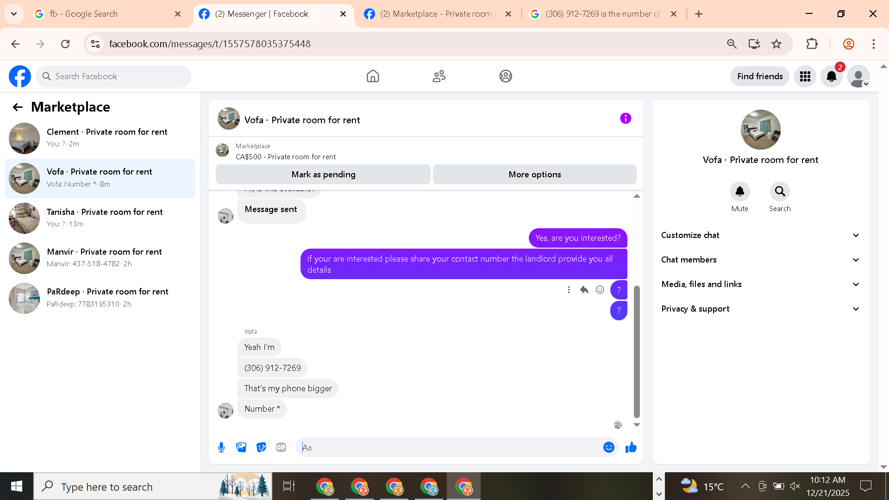Image resolution: width=889 pixels, height=500 pixels.
Task: Show hidden system tray icons
Action: point(745,486)
